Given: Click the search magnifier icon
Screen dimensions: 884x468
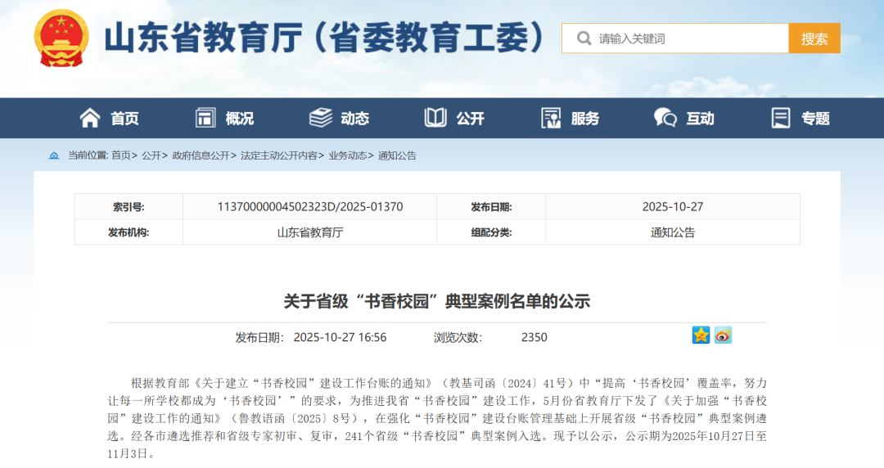Looking at the screenshot, I should (584, 38).
